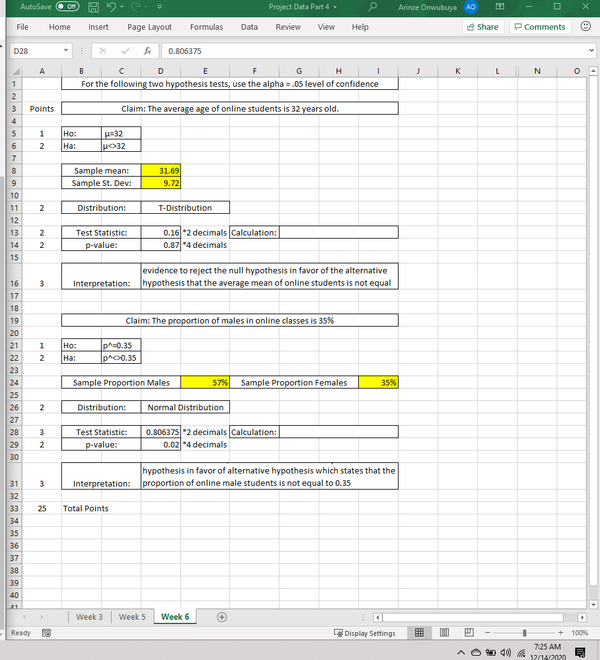
Task: Switch to the Week 5 sheet
Action: point(132,617)
